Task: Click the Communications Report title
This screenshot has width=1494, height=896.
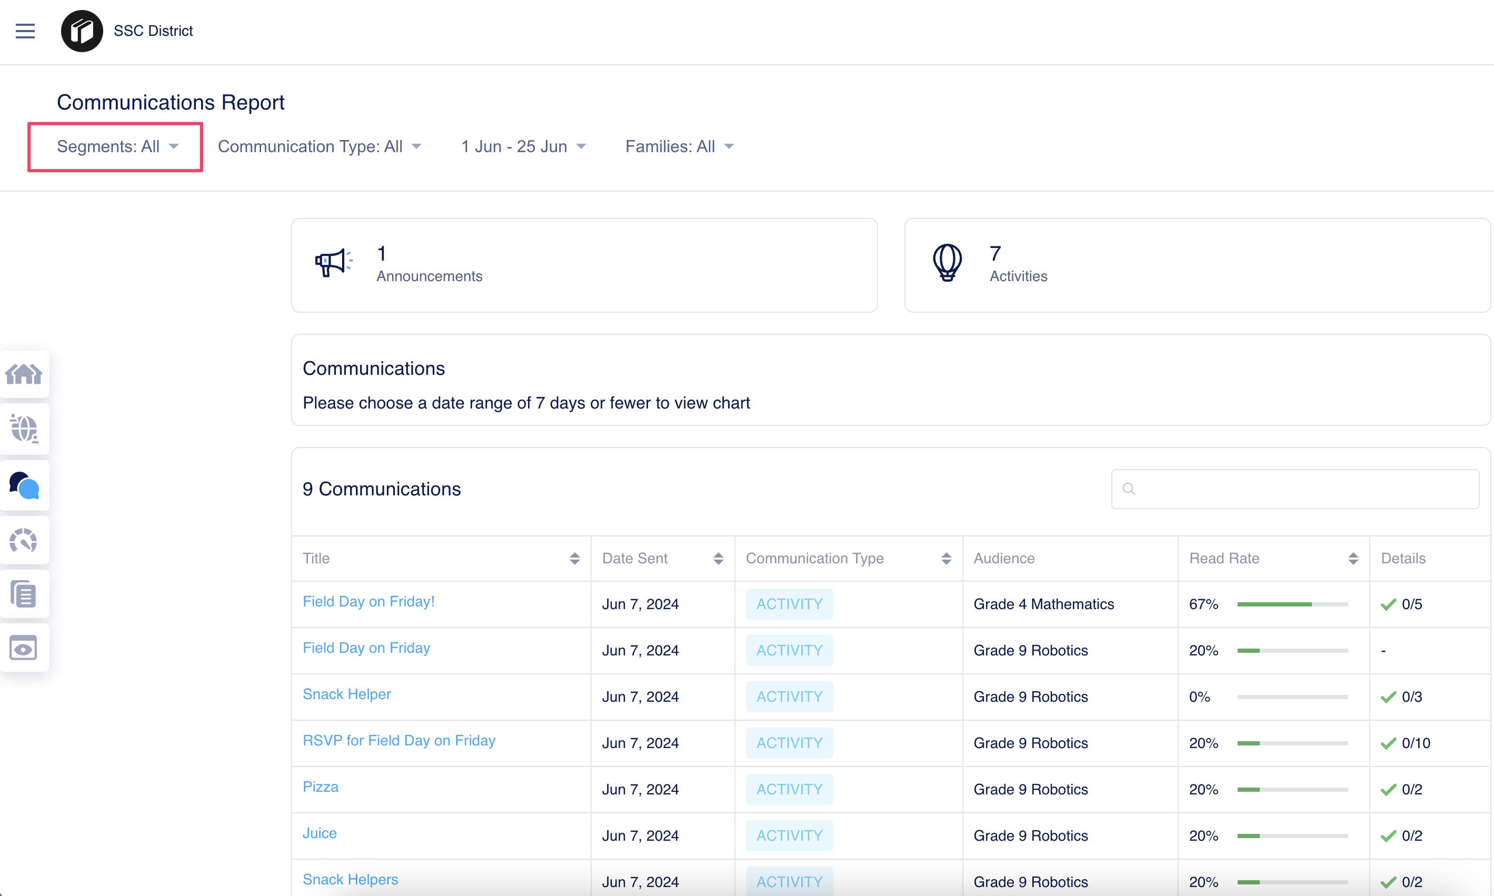Action: [170, 103]
